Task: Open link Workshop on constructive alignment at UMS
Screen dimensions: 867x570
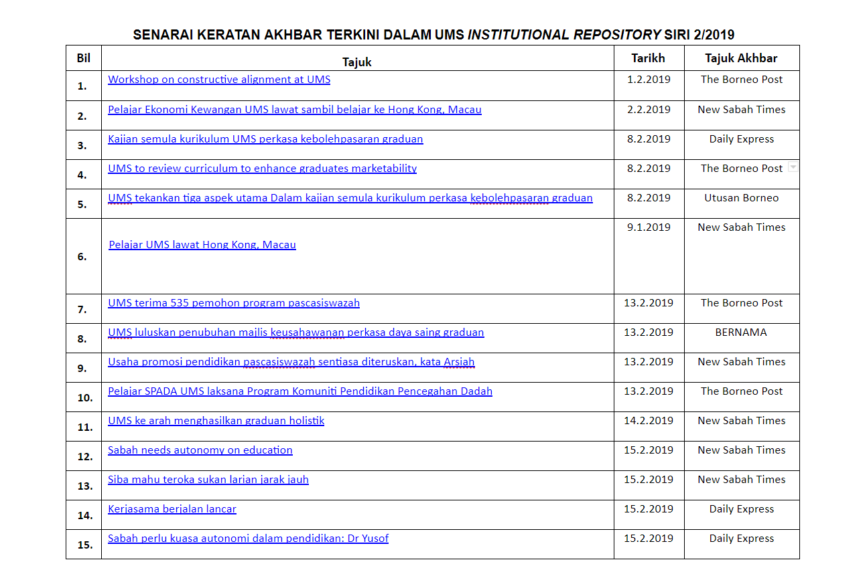Action: point(219,80)
